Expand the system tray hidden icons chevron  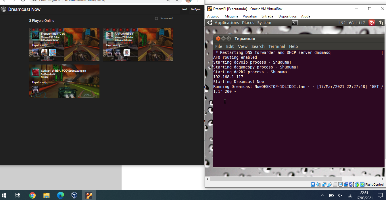322,195
